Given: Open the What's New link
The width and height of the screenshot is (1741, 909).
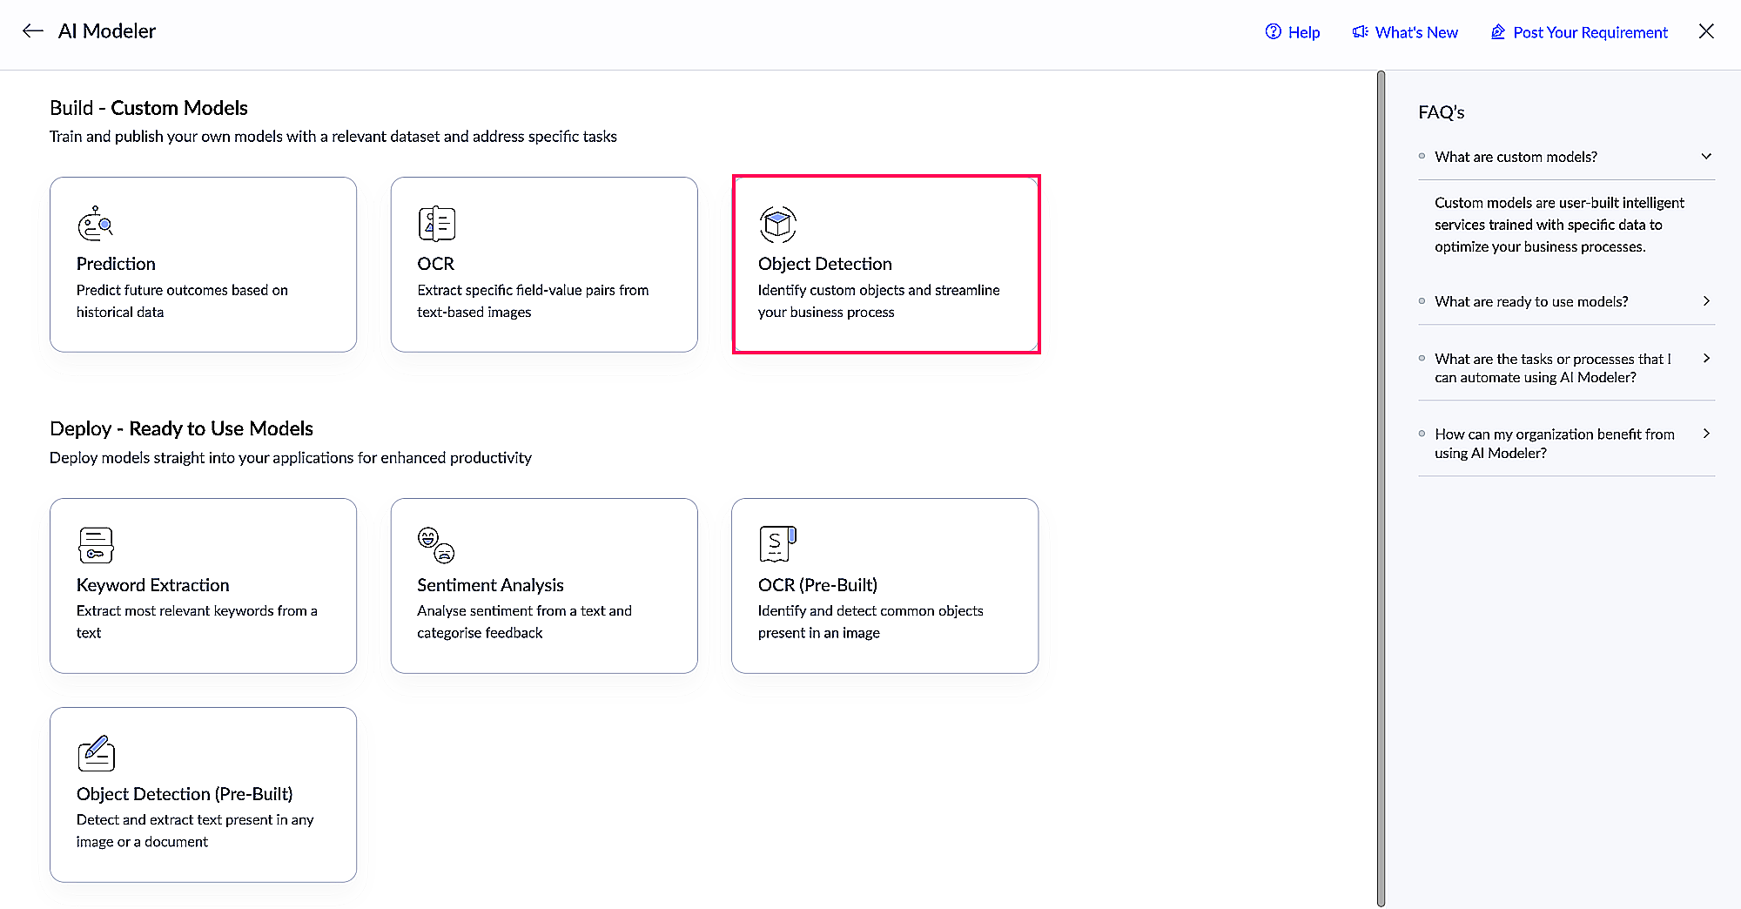Looking at the screenshot, I should coord(1416,32).
